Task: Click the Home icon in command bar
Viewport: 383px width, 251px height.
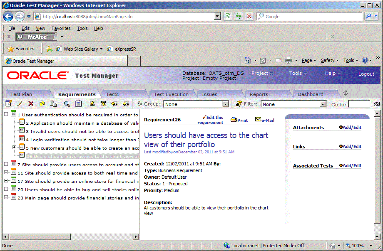Action: point(247,60)
